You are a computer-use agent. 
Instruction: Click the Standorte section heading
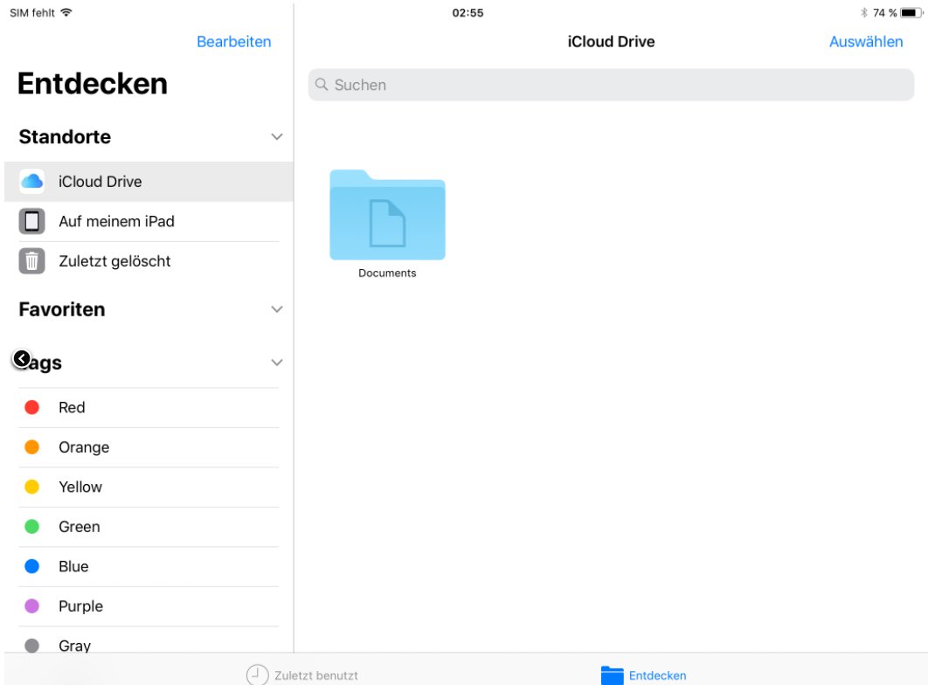65,136
